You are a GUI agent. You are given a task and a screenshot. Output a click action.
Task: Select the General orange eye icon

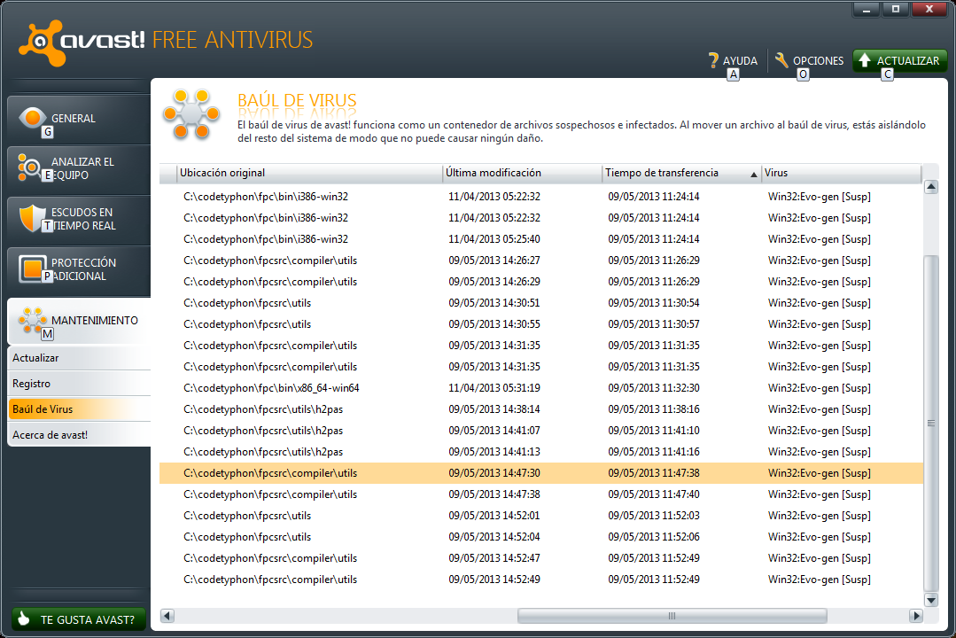click(x=32, y=117)
